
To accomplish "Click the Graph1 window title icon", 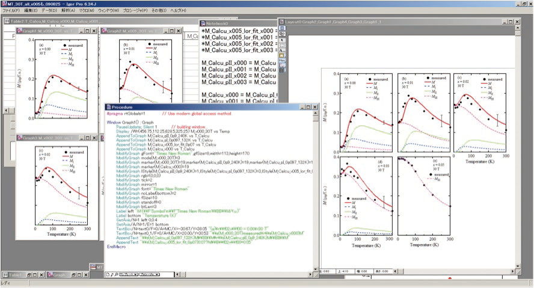I will point(20,31).
